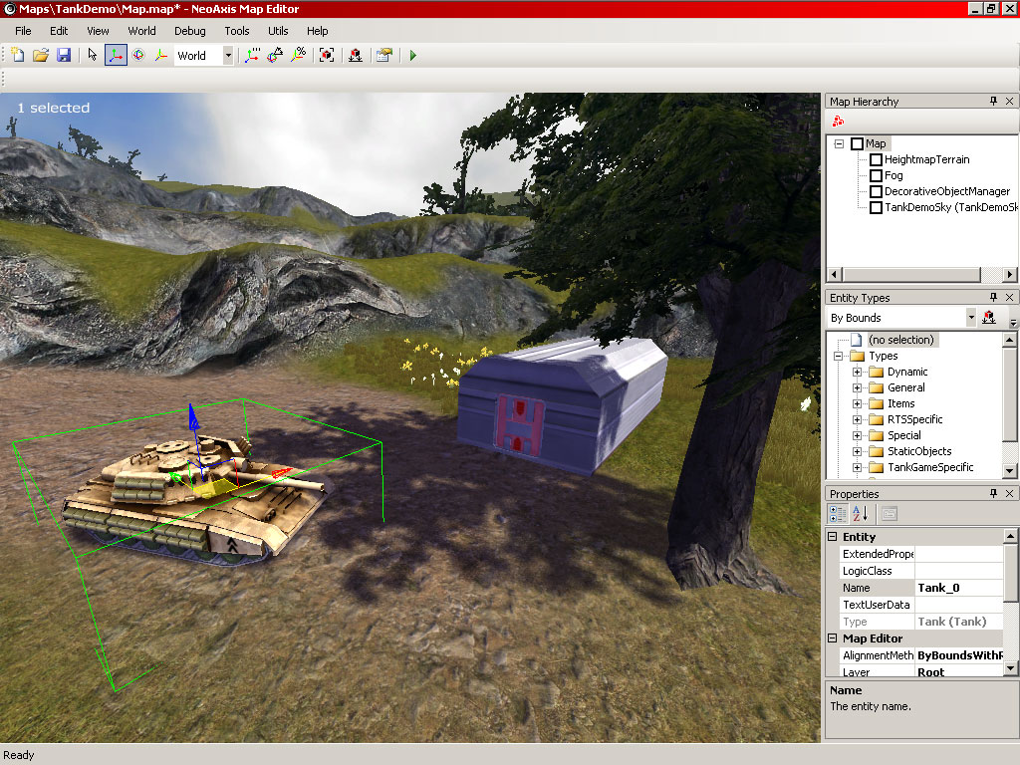Expand the Dynamic types folder

857,372
